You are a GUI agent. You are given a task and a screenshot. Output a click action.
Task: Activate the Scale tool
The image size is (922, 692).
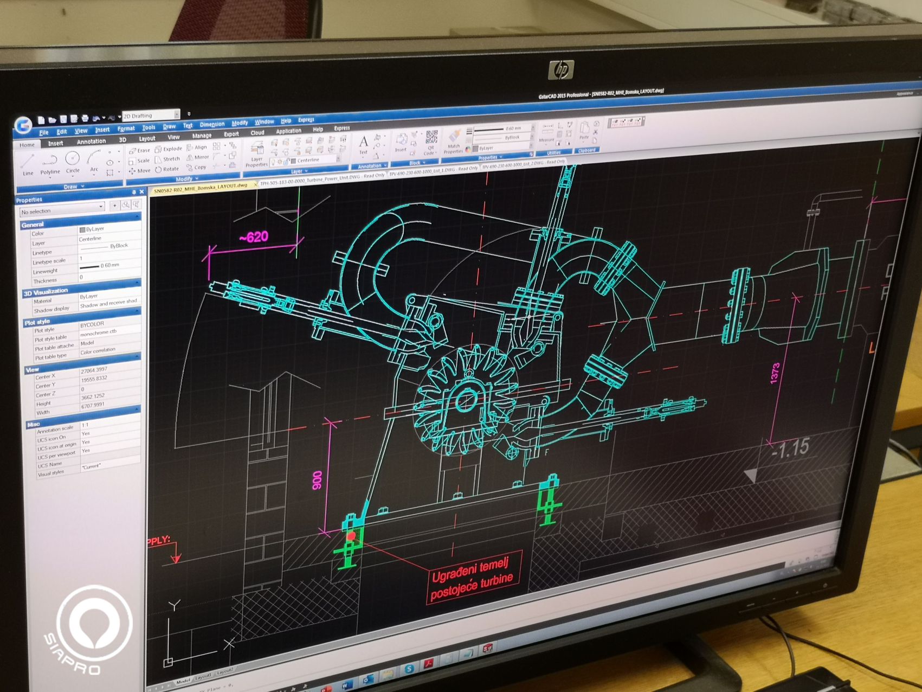click(x=139, y=161)
